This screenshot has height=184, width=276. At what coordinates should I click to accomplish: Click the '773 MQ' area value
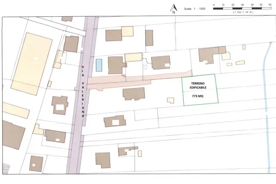[198, 96]
